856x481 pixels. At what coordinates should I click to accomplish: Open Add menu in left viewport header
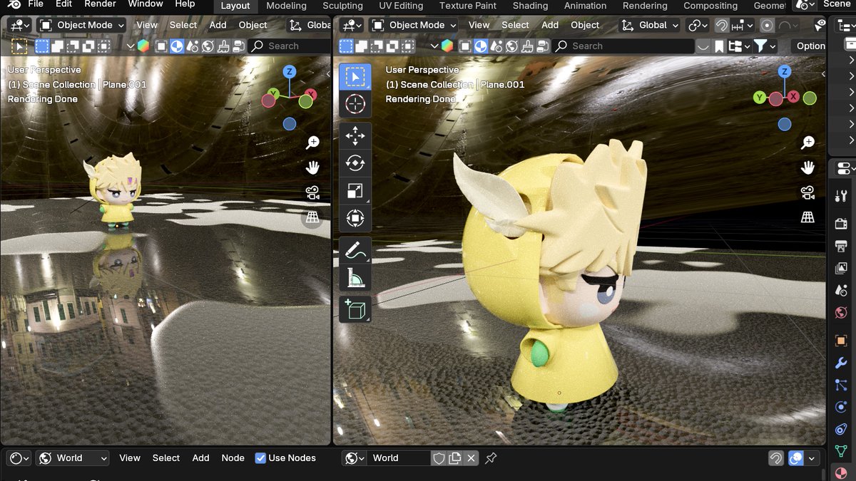coord(218,26)
